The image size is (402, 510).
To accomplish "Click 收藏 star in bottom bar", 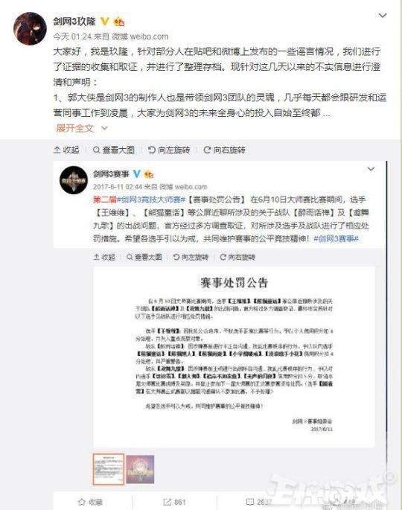I will (90, 503).
